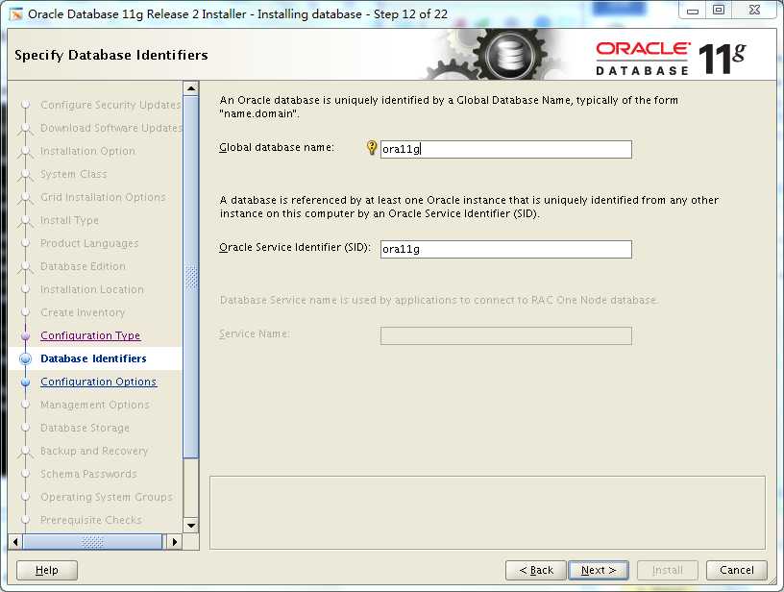784x592 pixels.
Task: Click the Grid Installation Options step
Action: pos(103,197)
